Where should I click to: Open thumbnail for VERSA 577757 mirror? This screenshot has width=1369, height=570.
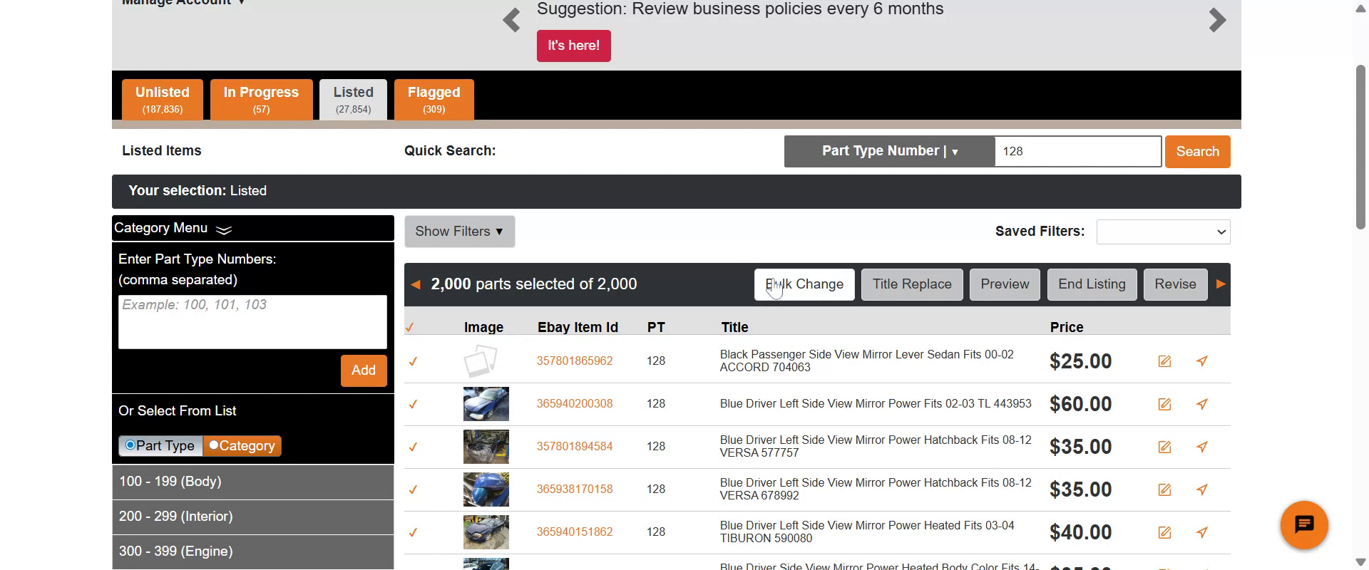(x=486, y=447)
